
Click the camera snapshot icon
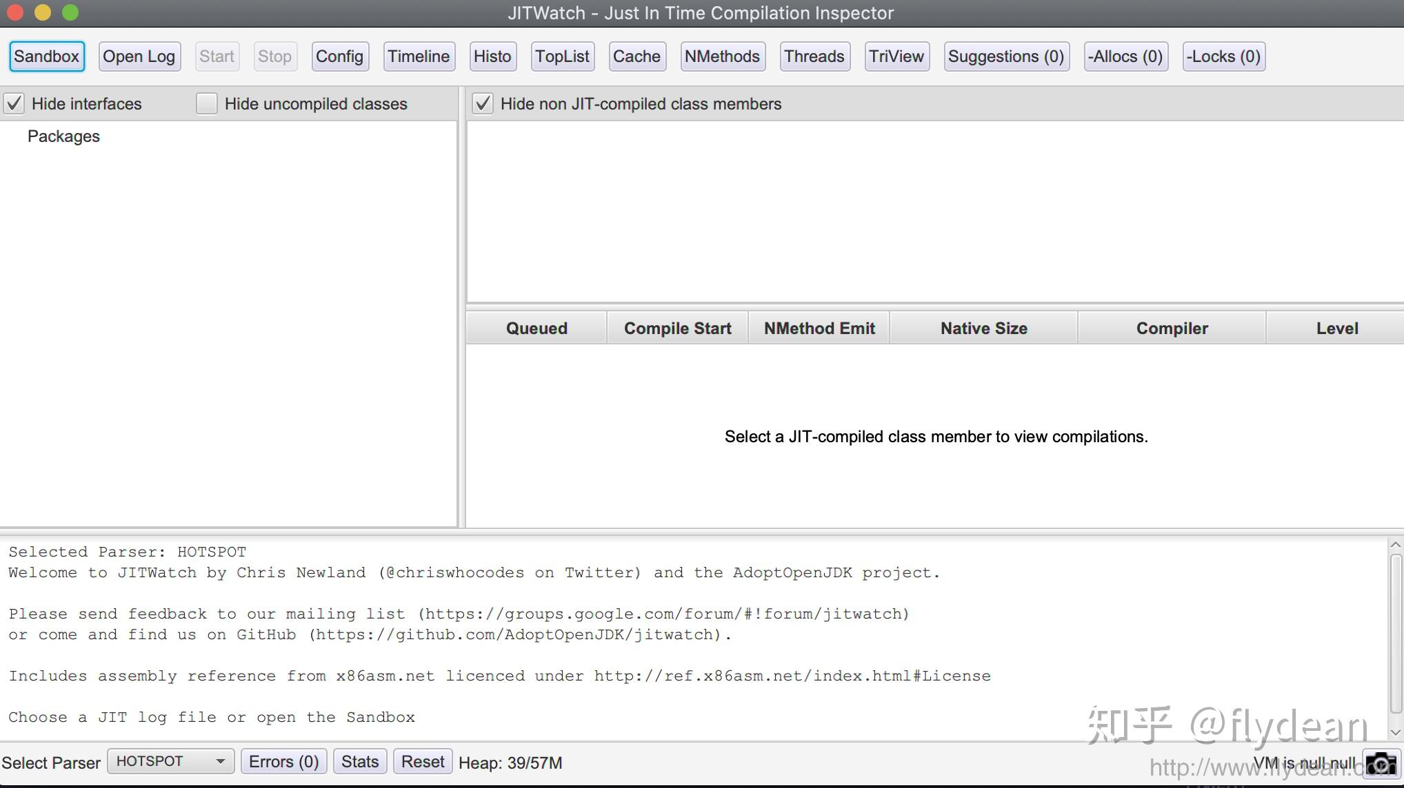pyautogui.click(x=1381, y=763)
